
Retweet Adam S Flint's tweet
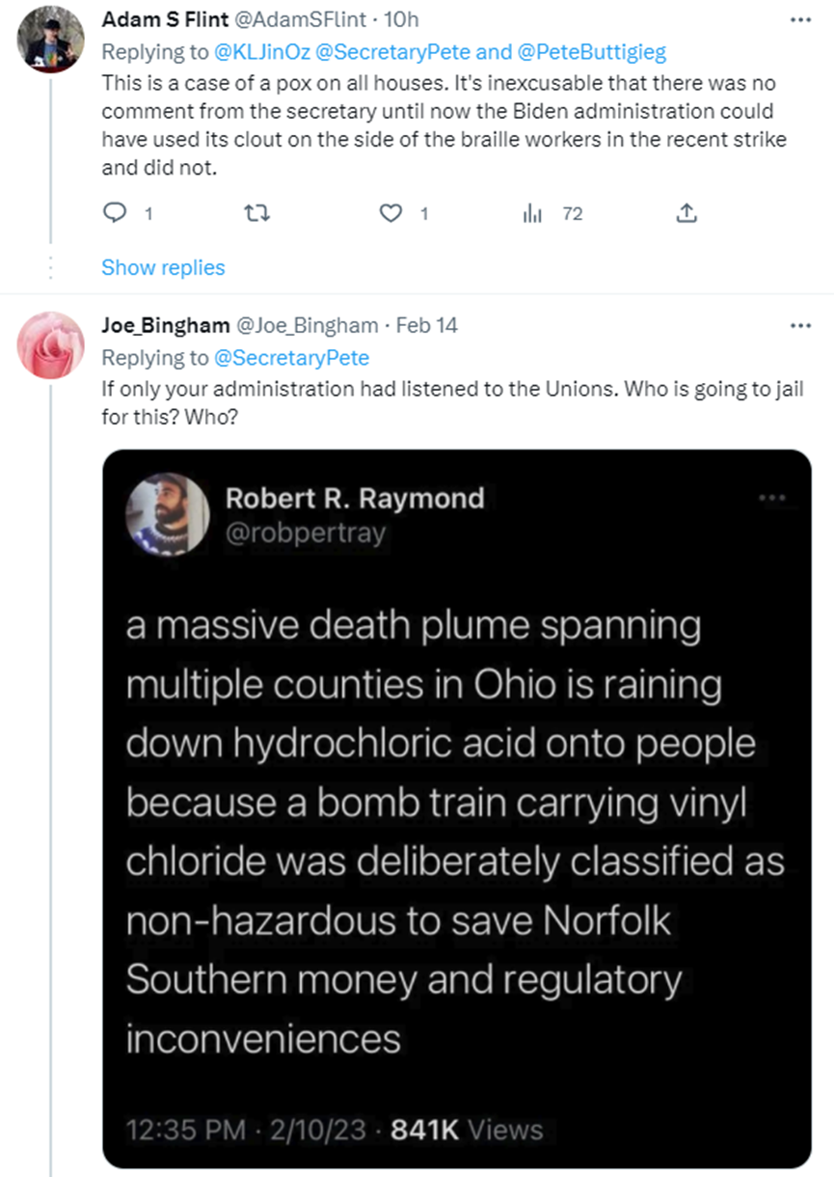tap(256, 213)
